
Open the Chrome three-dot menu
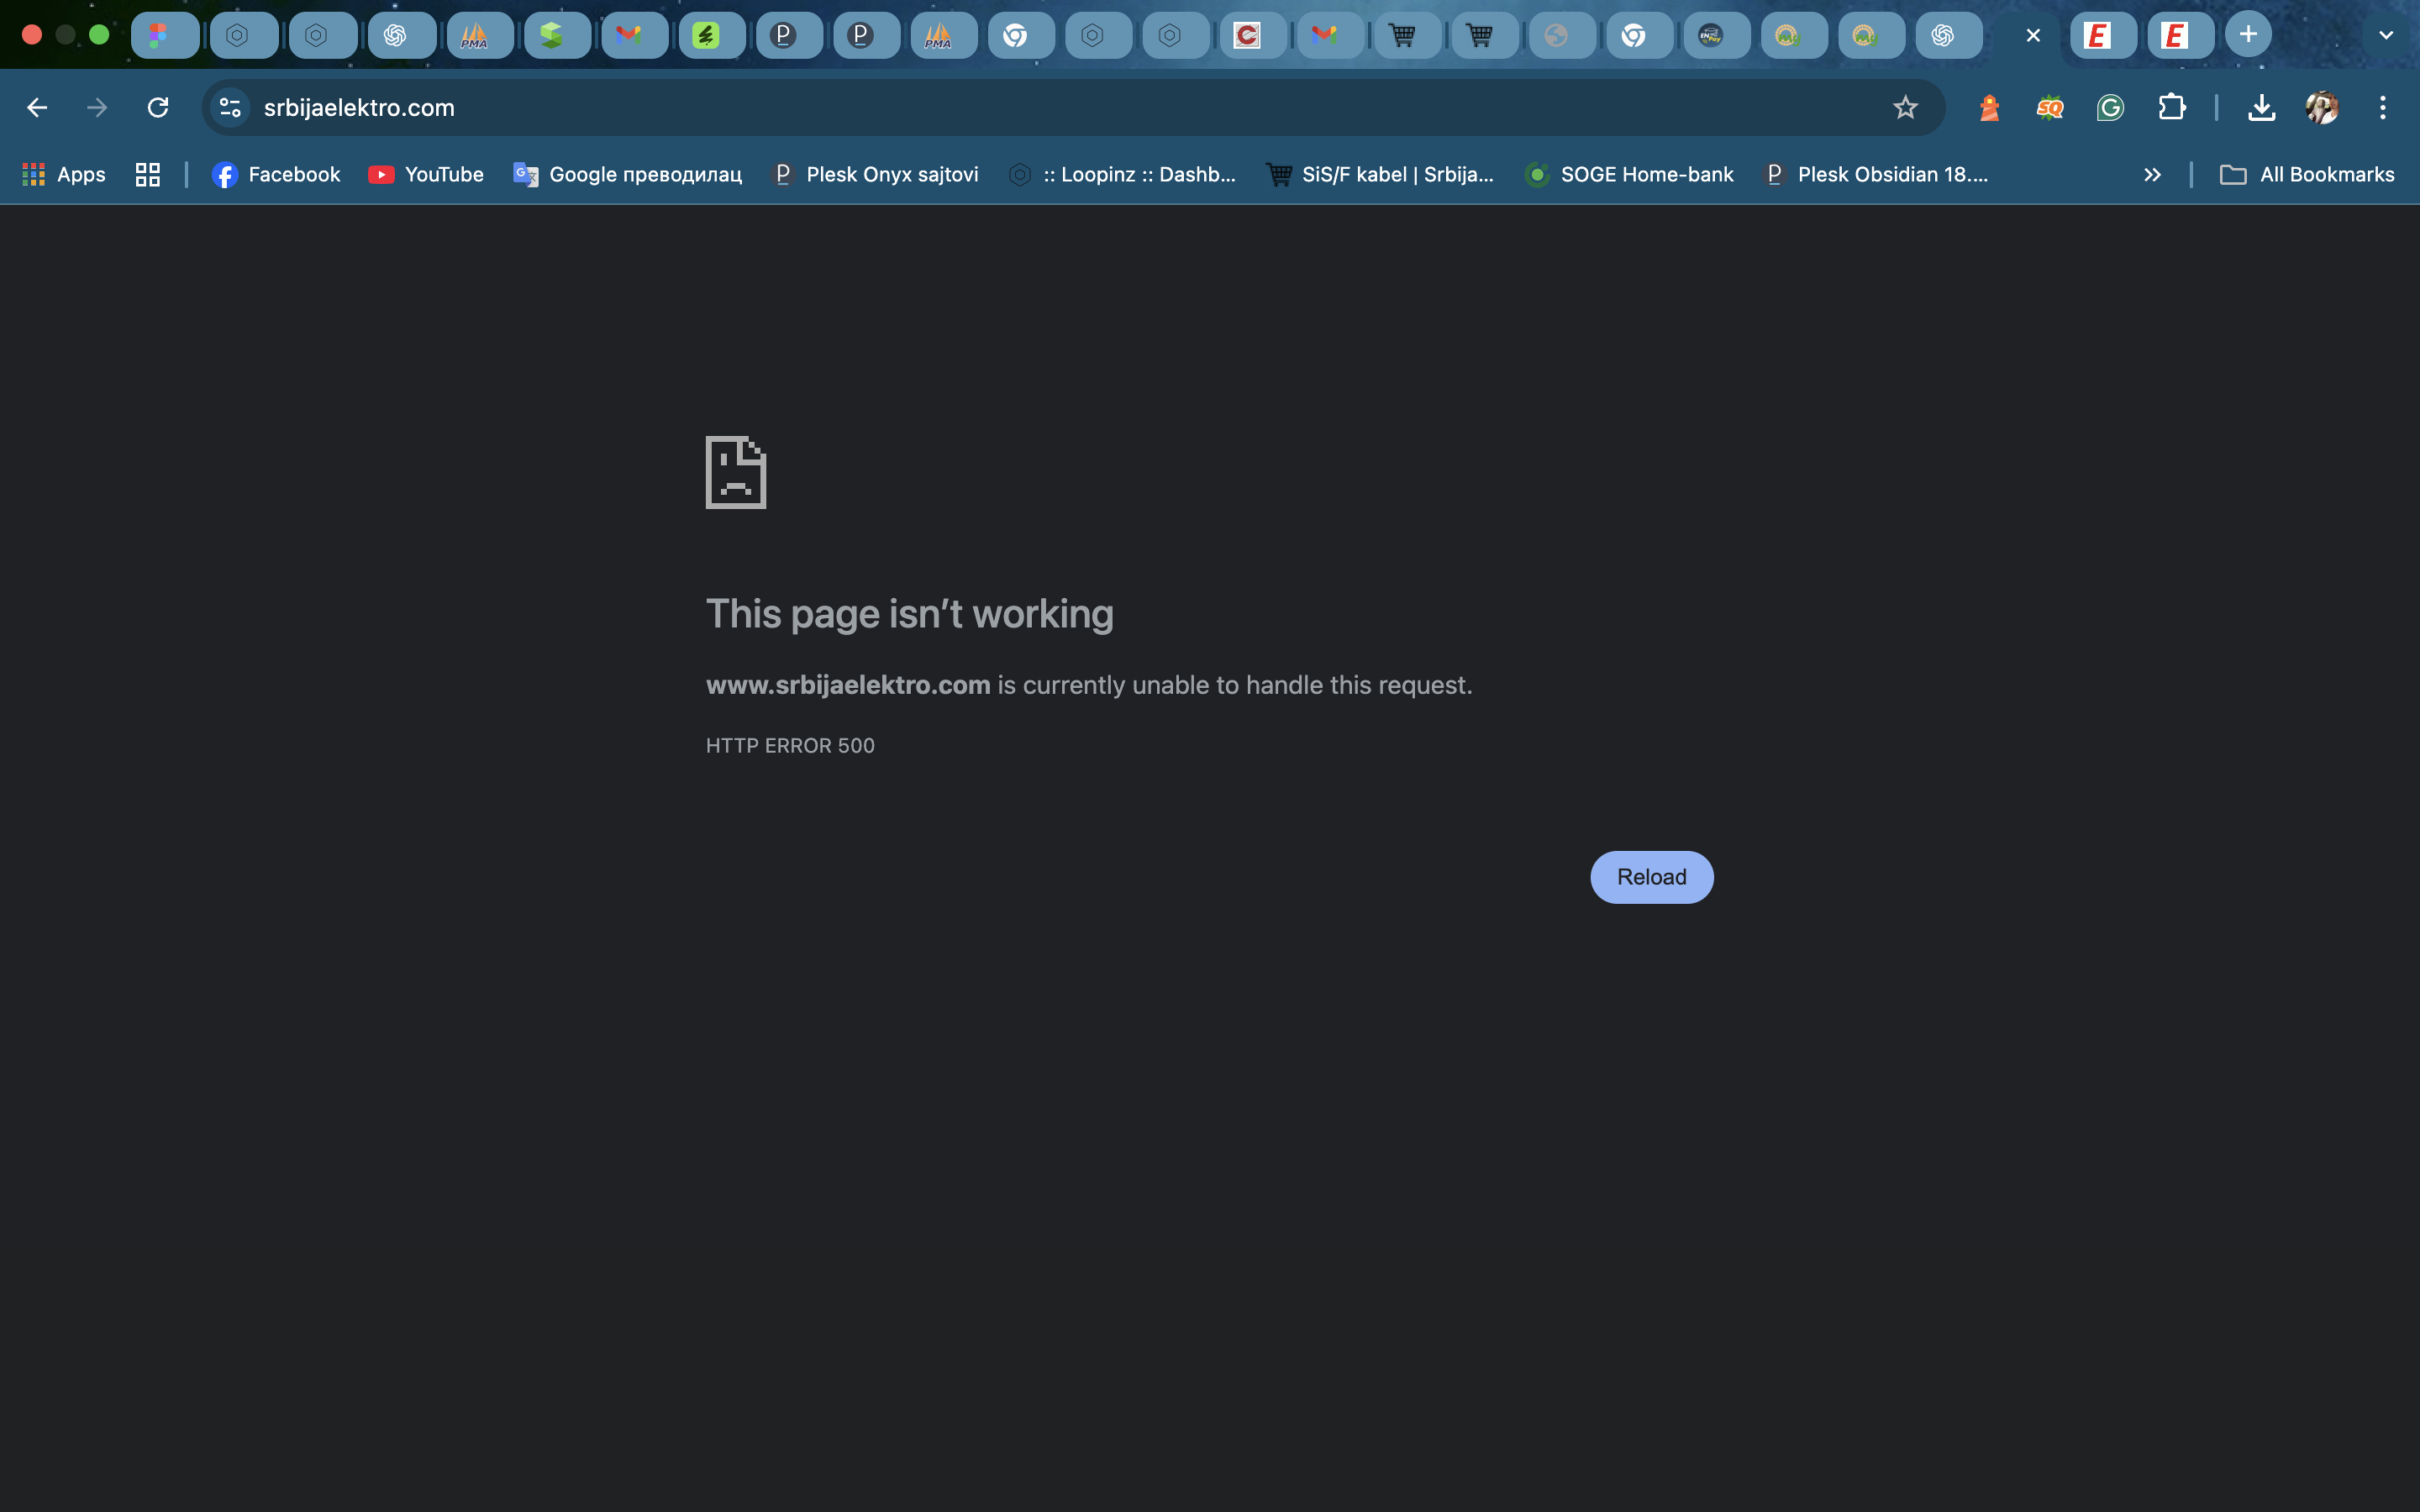[2383, 107]
